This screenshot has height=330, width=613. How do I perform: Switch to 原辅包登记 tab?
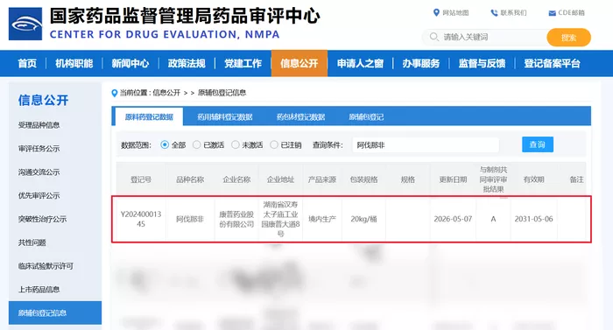(366, 117)
